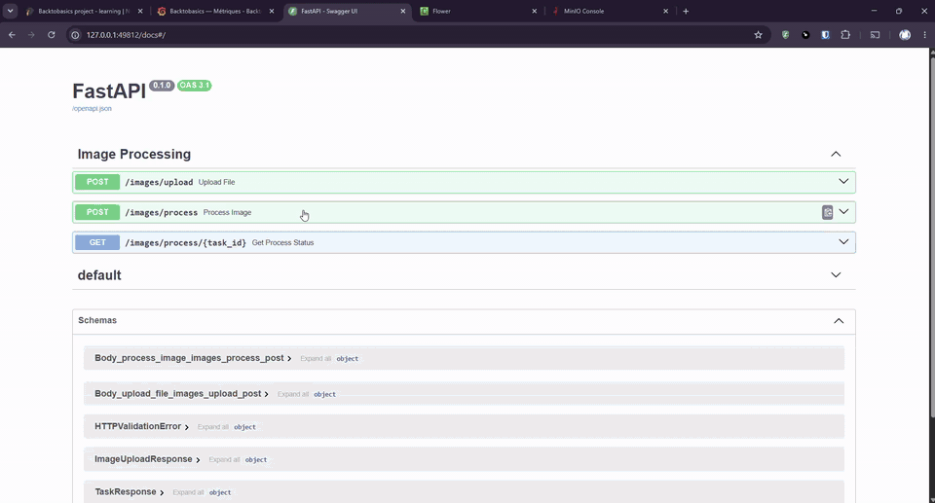Open the /openapi.json link
Screen dimensions: 935x503
(x=92, y=108)
